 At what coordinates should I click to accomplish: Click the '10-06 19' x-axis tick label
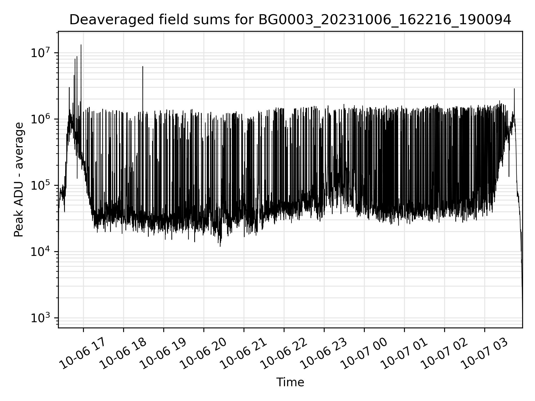tap(164, 353)
